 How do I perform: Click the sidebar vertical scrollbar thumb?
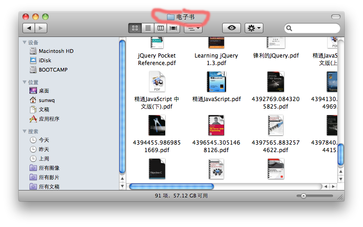(122, 107)
